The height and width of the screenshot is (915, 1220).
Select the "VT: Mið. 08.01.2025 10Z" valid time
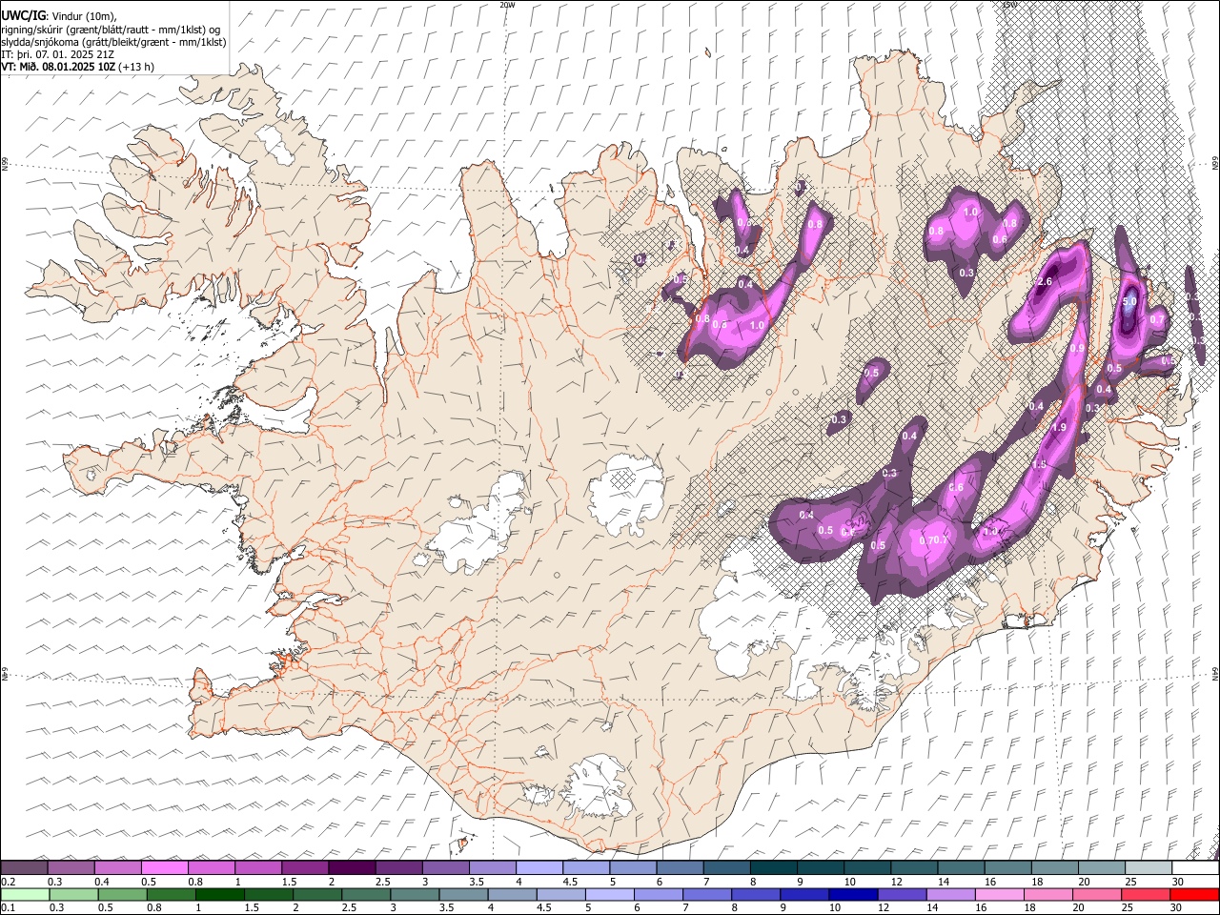(59, 67)
